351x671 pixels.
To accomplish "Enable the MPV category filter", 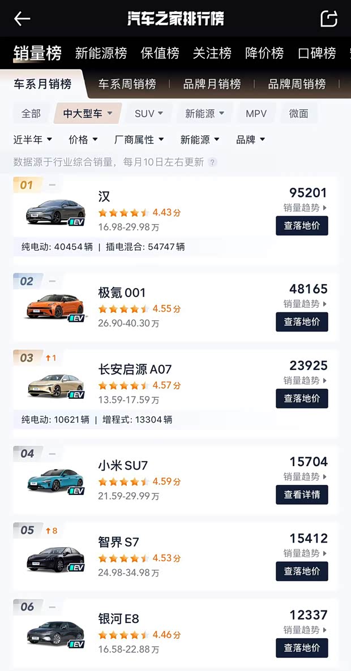I will tap(256, 113).
